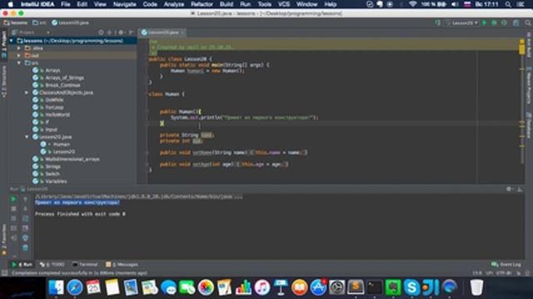
Task: Open Project panel gear settings
Action: pyautogui.click(x=121, y=32)
